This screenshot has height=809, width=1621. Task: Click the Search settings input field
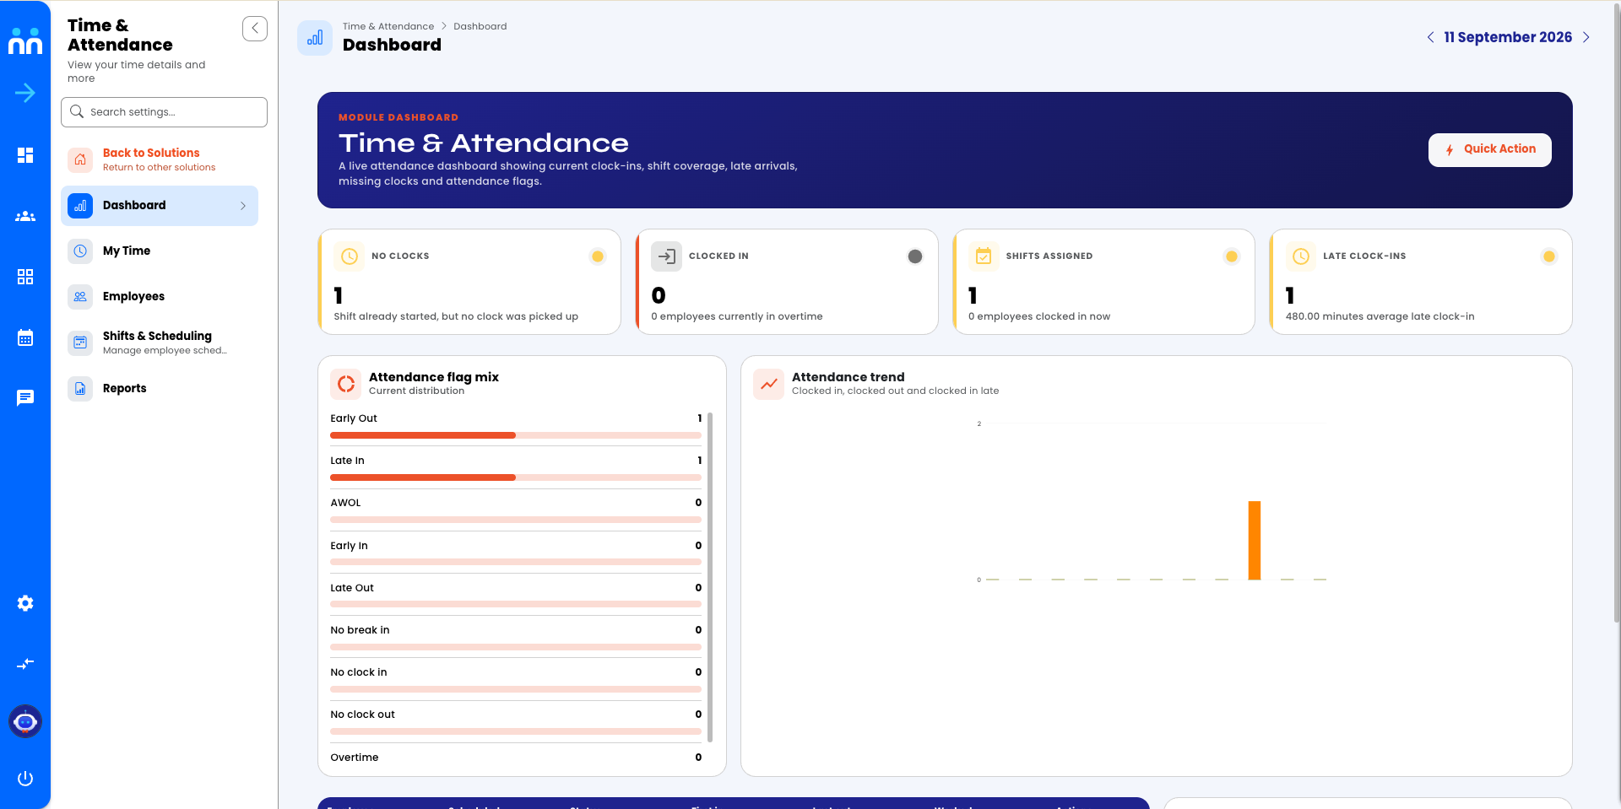[x=164, y=112]
